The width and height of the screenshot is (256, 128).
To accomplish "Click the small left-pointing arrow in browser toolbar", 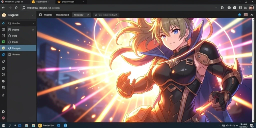I will [216, 8].
